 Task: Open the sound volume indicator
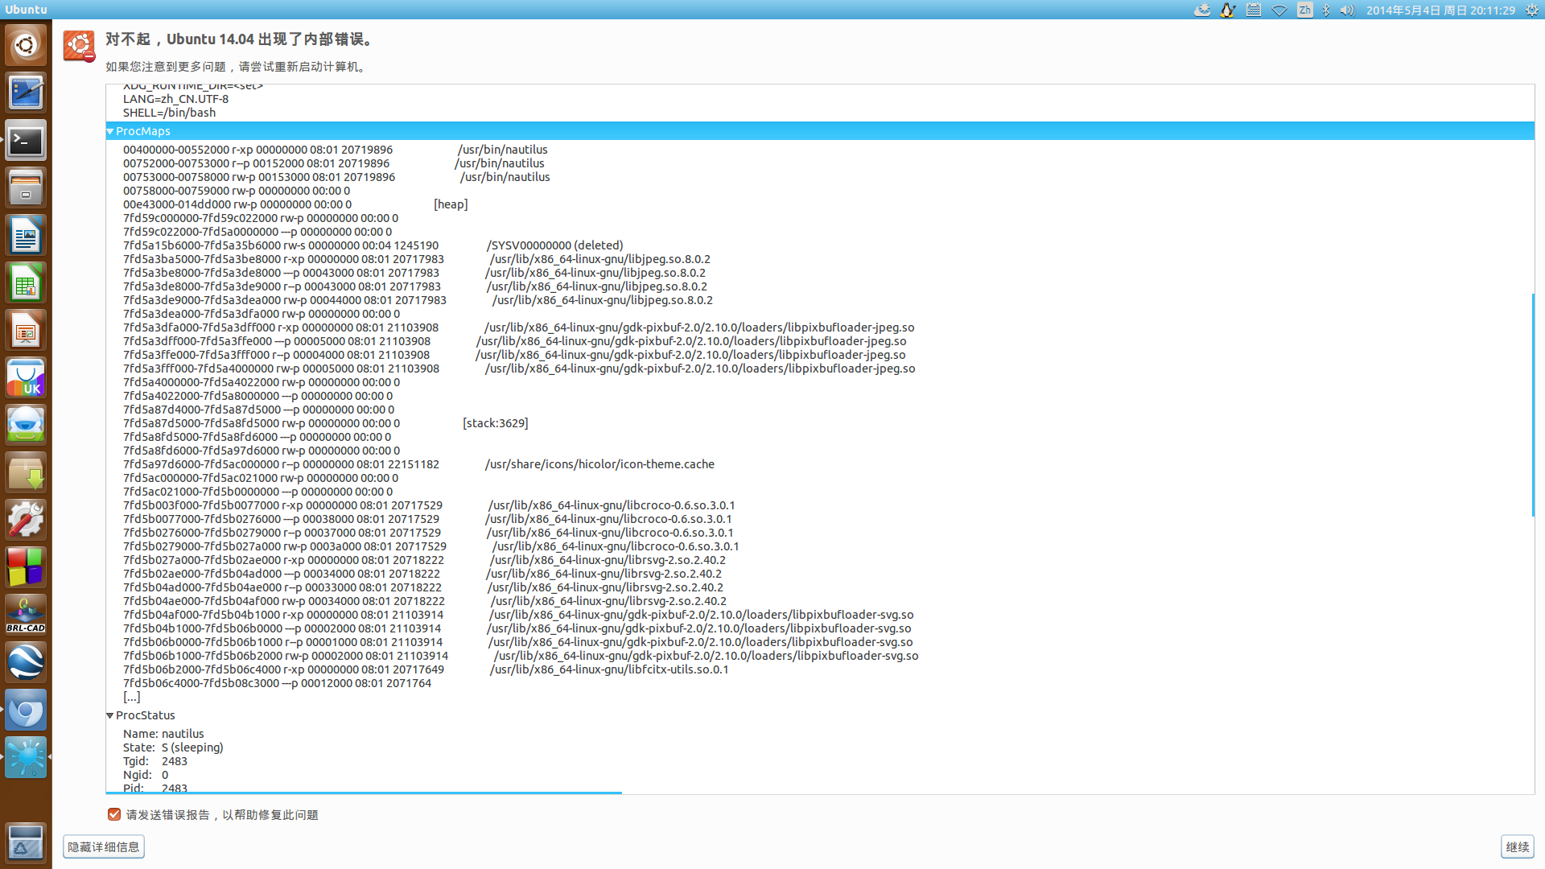[1348, 10]
